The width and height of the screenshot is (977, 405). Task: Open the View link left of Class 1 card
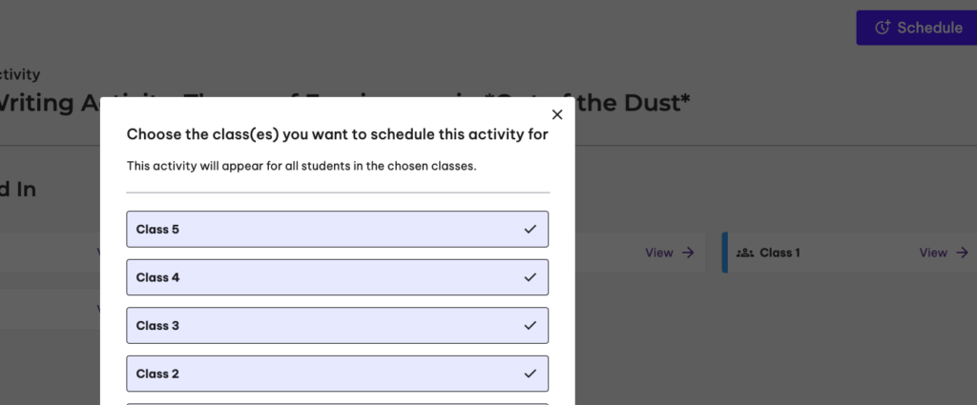658,253
